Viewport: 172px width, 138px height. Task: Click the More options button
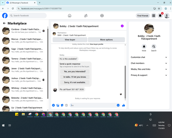click(x=106, y=40)
